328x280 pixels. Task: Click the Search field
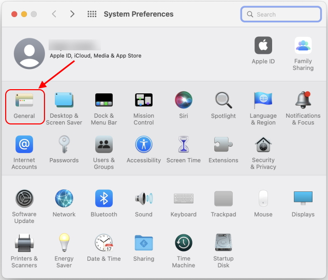(x=281, y=14)
